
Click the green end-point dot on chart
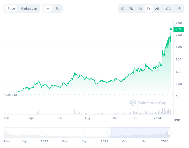[171, 29]
